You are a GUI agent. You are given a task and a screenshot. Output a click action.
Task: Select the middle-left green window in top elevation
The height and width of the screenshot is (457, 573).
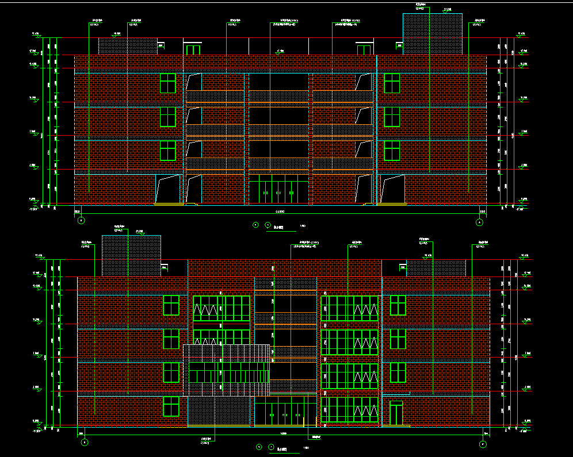coord(167,117)
